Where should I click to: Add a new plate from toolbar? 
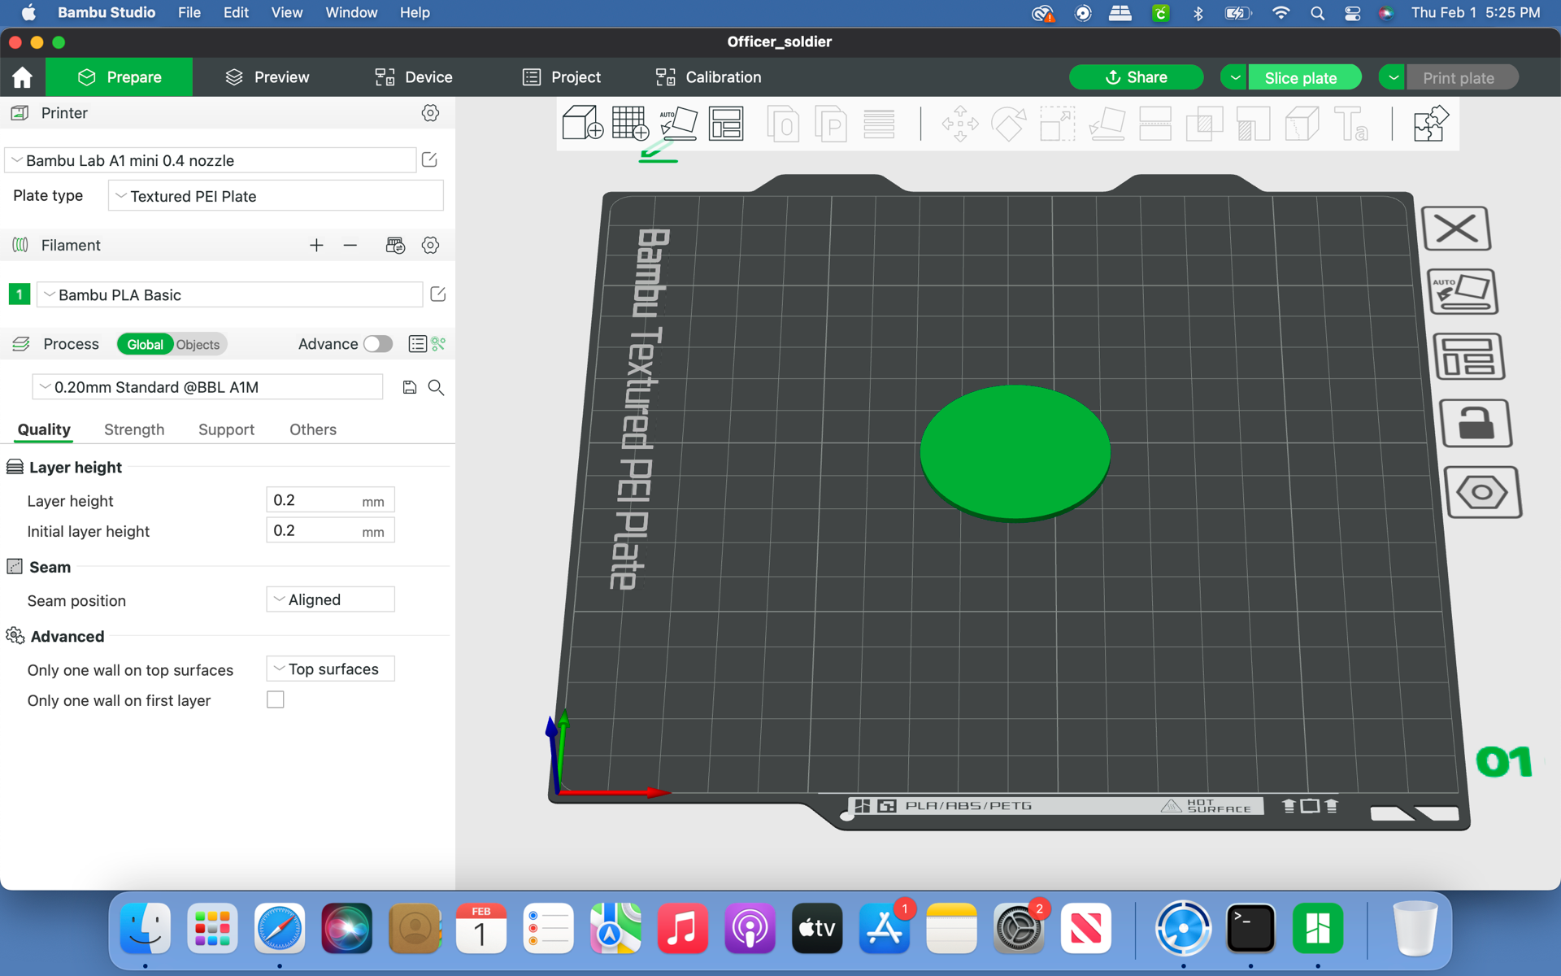pyautogui.click(x=630, y=124)
